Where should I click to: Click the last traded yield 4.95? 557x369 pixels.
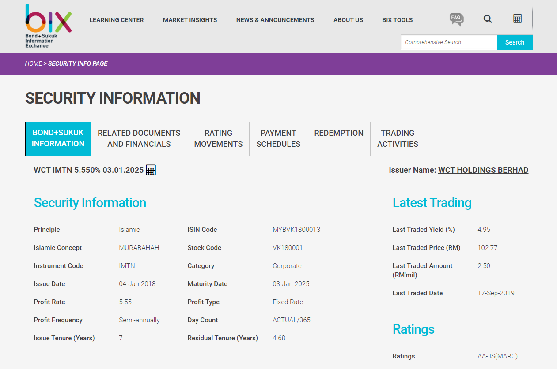(484, 230)
